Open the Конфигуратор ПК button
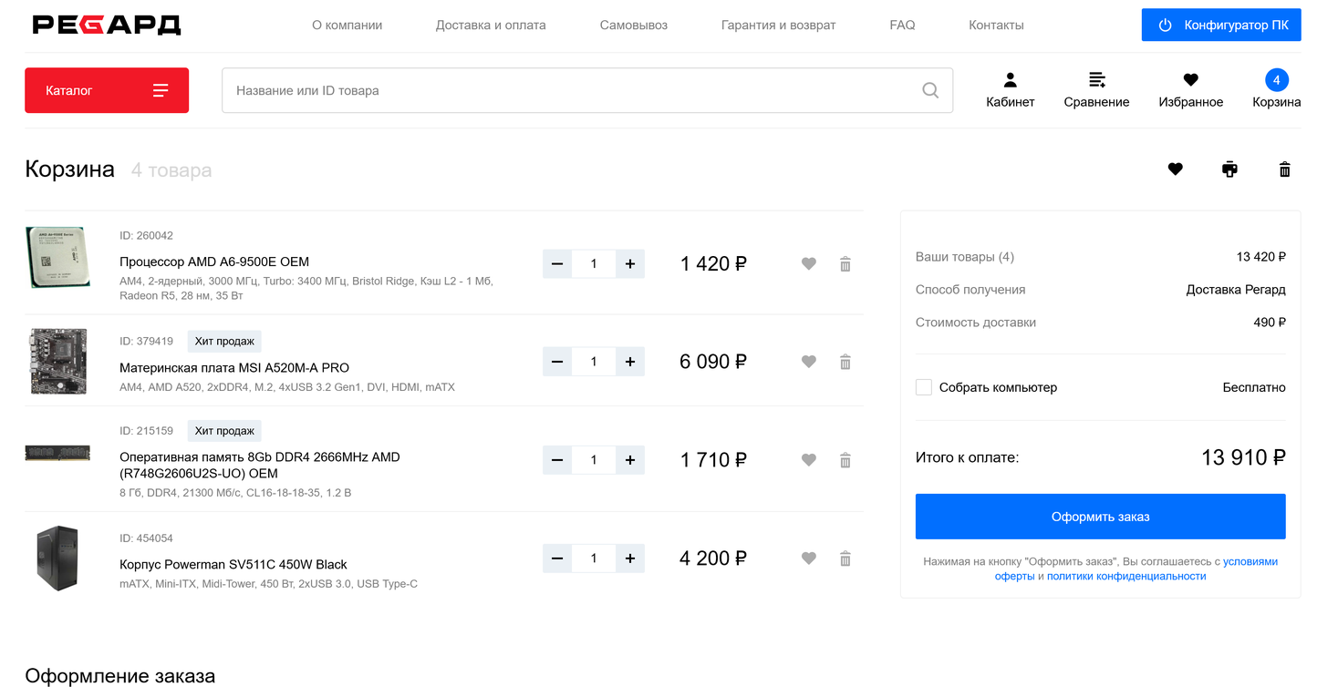Image resolution: width=1338 pixels, height=697 pixels. 1220,26
